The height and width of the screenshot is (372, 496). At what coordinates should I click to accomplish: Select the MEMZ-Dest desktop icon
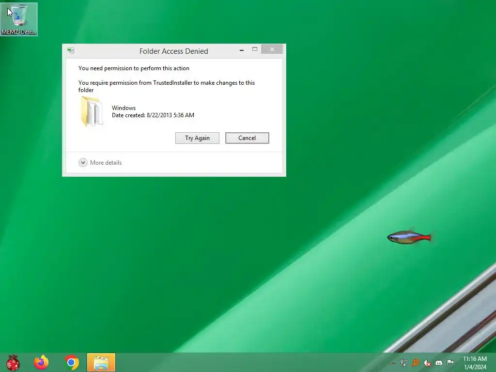pos(19,19)
